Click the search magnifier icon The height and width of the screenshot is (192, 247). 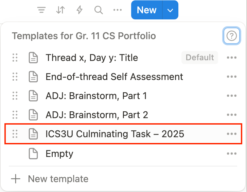click(99, 10)
